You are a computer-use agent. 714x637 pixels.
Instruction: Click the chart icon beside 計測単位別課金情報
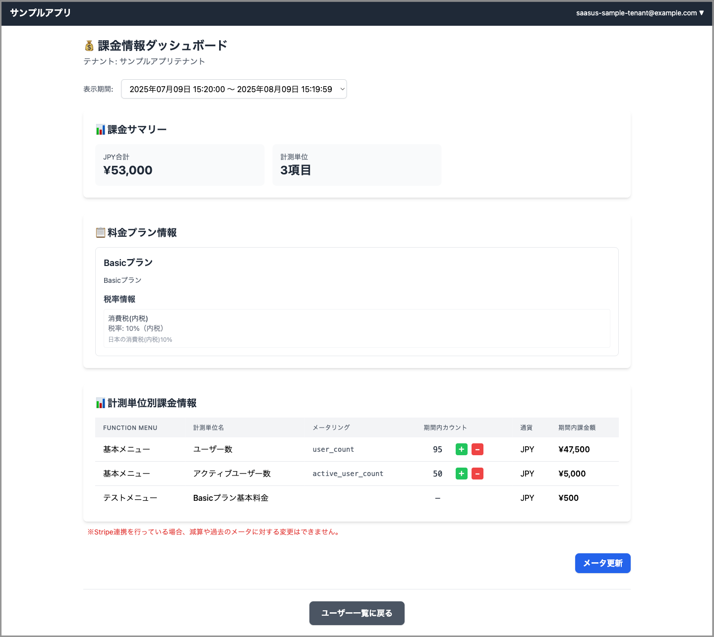(x=100, y=403)
